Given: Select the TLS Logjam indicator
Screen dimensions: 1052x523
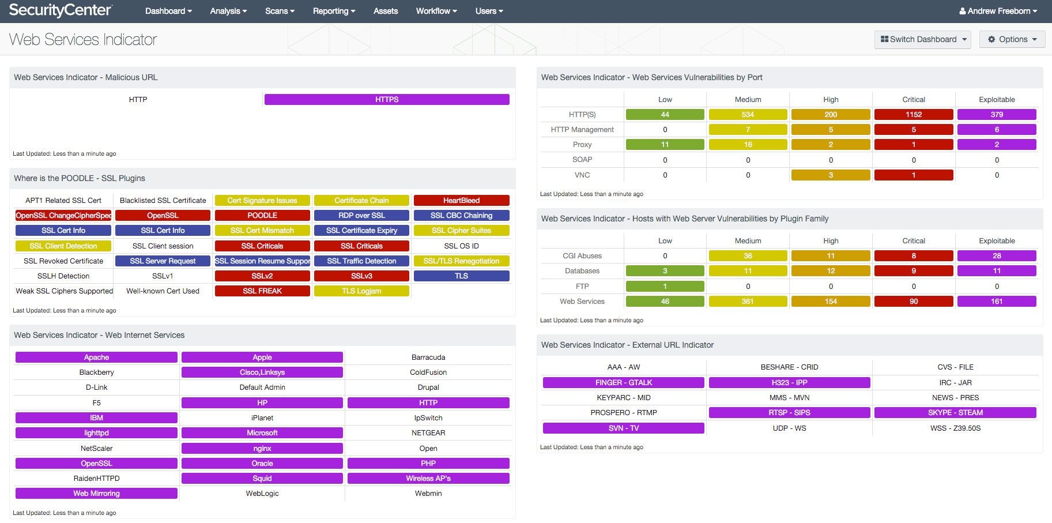Looking at the screenshot, I should pyautogui.click(x=361, y=291).
